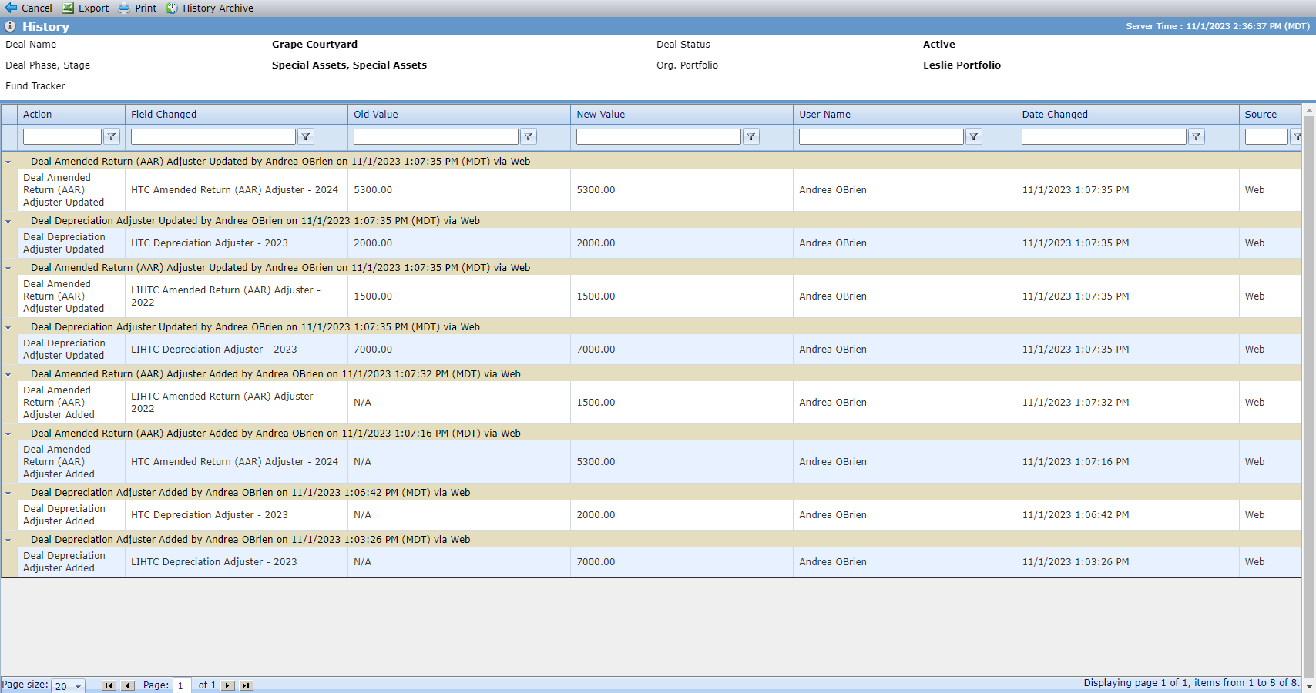This screenshot has width=1316, height=693.
Task: Click the 'Leslie Portfolio' value
Action: point(962,65)
